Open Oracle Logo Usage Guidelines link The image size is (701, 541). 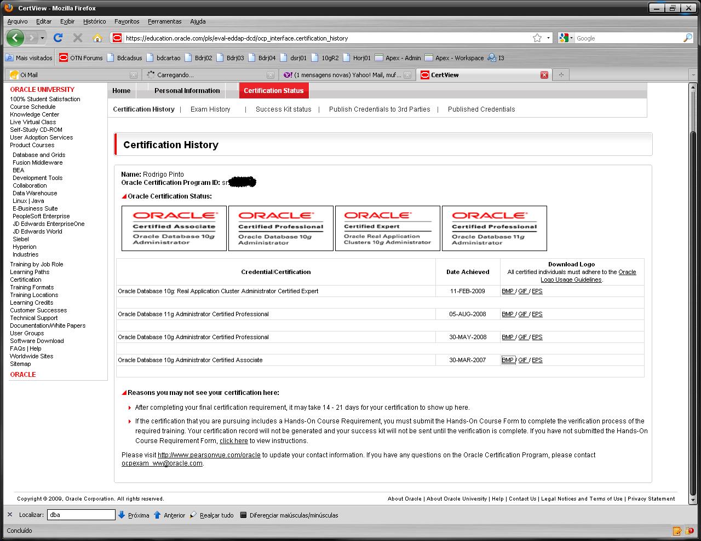(x=588, y=276)
